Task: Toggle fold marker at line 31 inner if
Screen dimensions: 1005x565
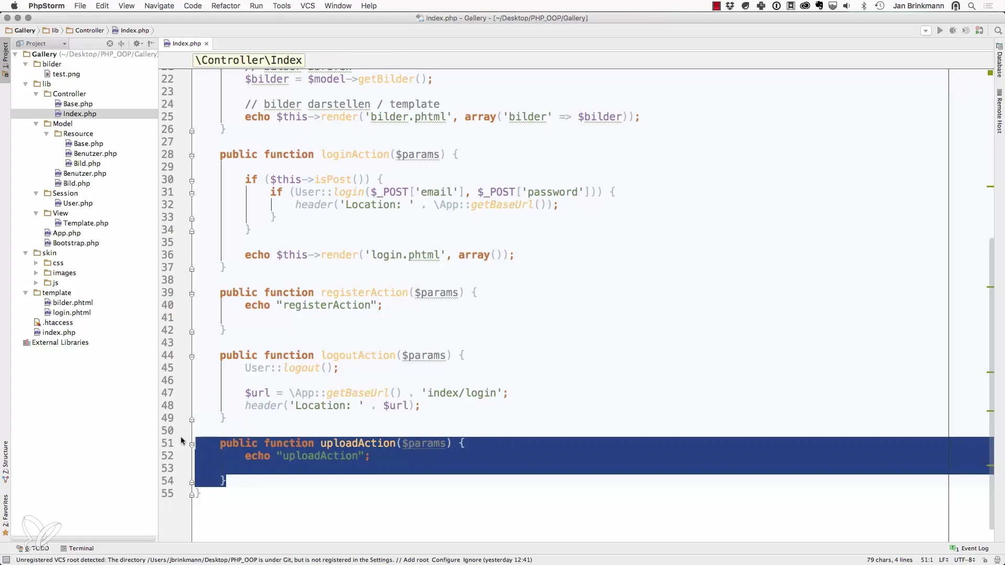Action: coord(192,194)
